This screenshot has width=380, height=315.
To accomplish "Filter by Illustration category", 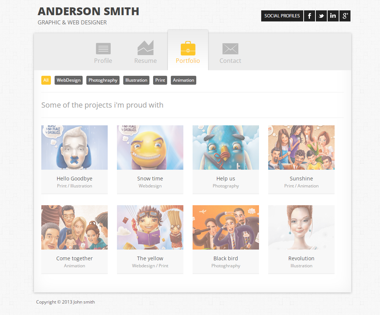I will (136, 80).
